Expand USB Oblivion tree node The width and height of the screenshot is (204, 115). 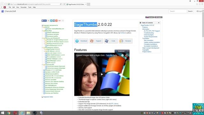coord(44,51)
